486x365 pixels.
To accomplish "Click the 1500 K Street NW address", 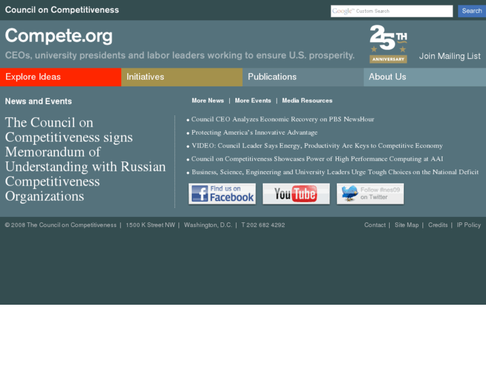I will (x=150, y=225).
